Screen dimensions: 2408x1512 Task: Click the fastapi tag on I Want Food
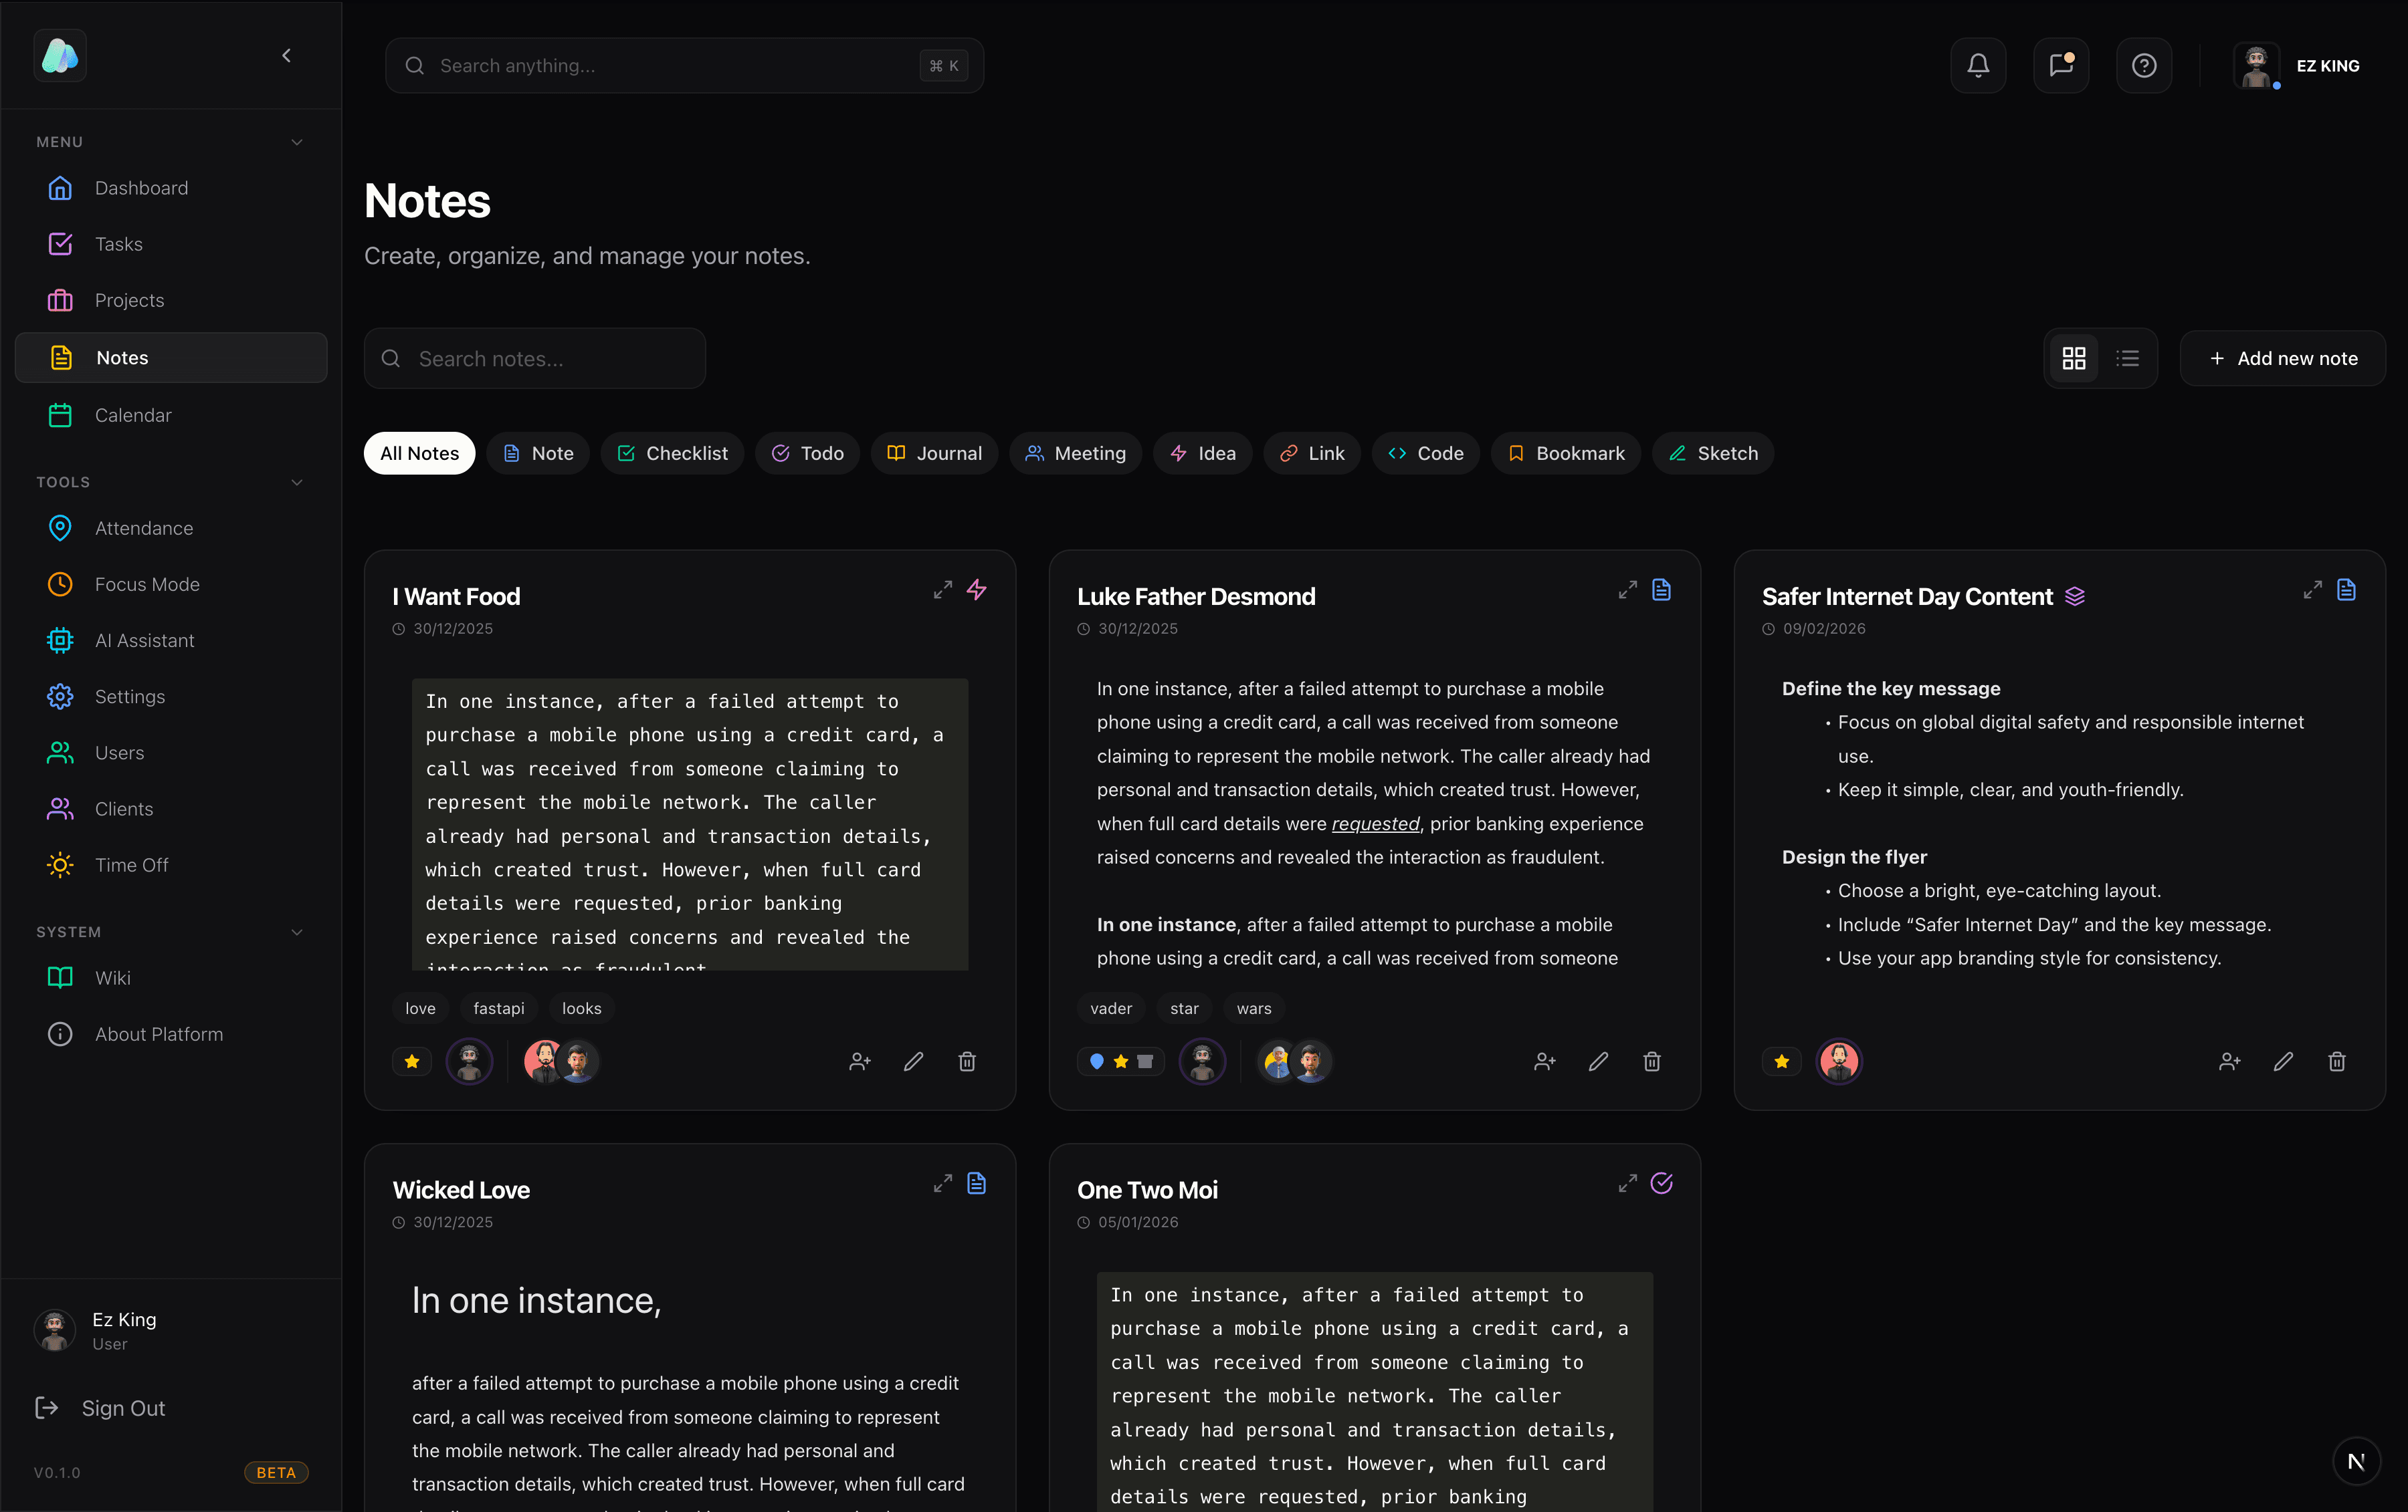(499, 1009)
